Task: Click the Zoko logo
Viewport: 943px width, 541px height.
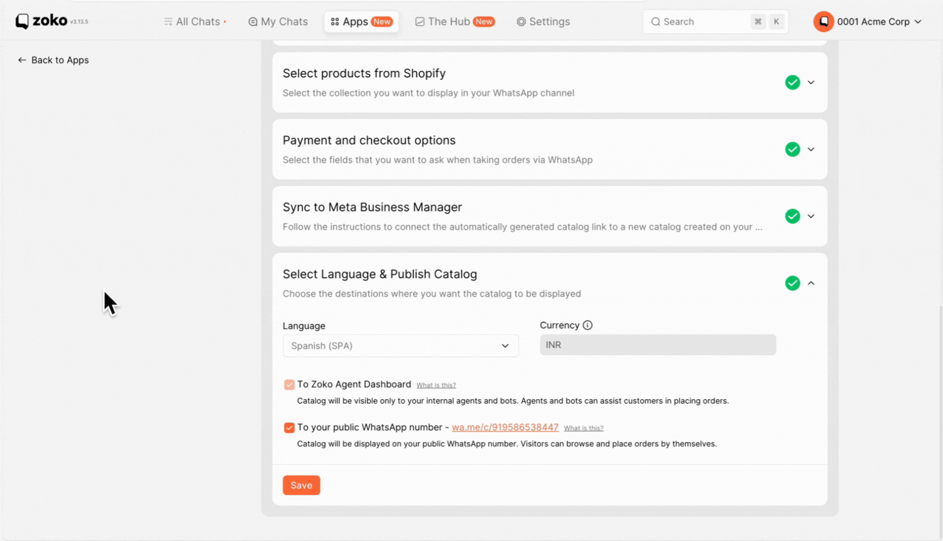Action: 41,21
